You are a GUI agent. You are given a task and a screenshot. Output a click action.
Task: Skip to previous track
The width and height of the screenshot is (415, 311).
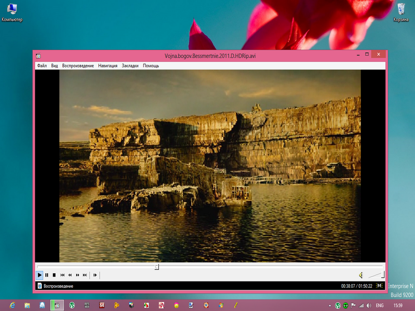click(x=62, y=275)
